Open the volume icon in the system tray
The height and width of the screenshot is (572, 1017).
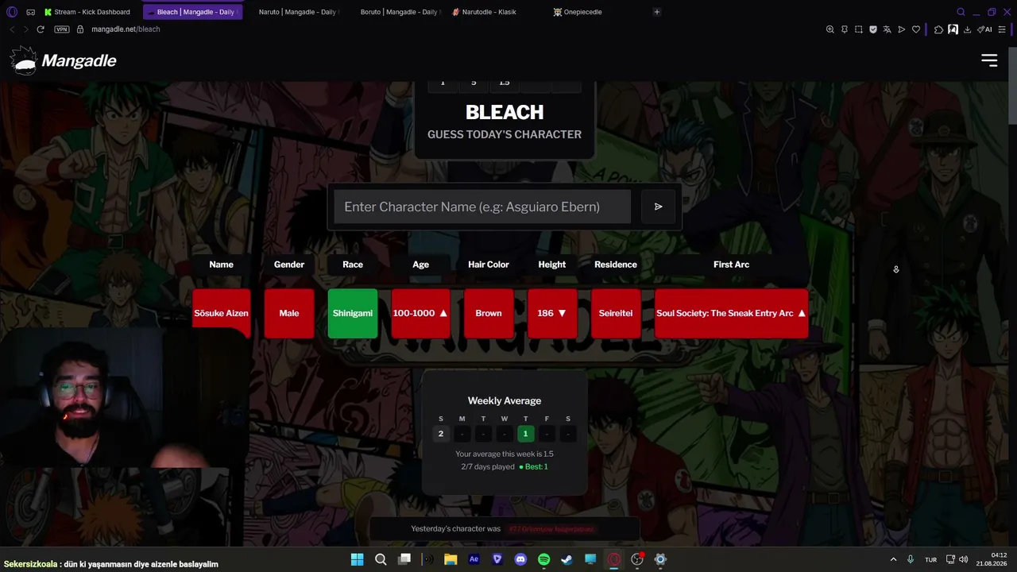964,559
